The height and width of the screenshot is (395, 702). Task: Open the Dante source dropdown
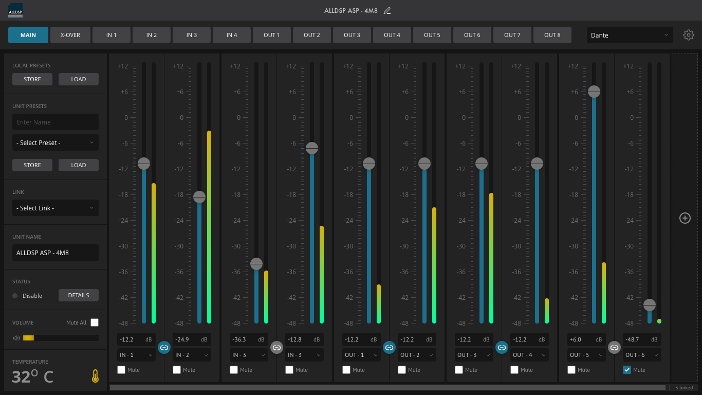click(x=630, y=35)
